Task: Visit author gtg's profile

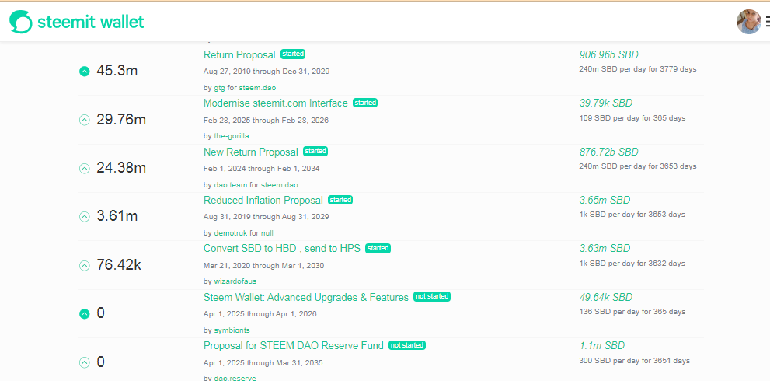Action: coord(219,88)
